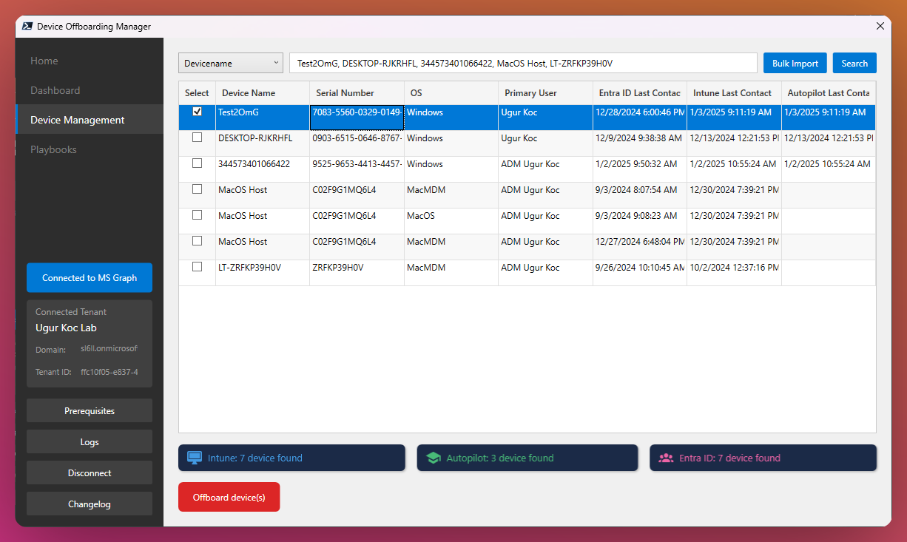Screen dimensions: 907x542
Task: Navigate to Home in the sidebar
Action: tap(44, 61)
